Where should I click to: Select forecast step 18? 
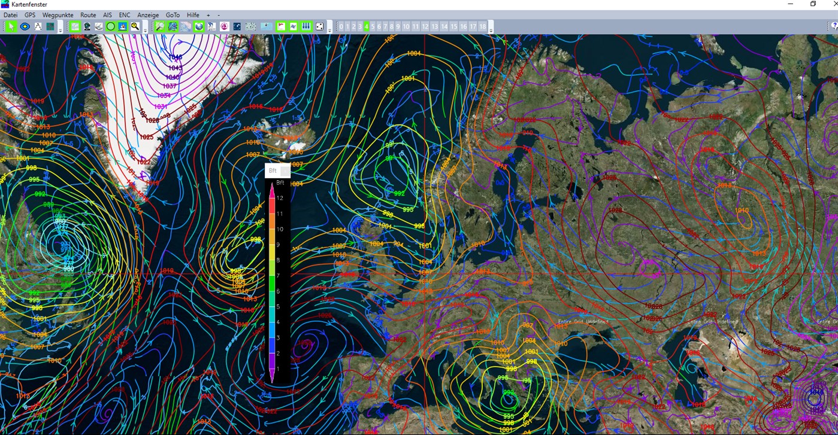tap(483, 26)
